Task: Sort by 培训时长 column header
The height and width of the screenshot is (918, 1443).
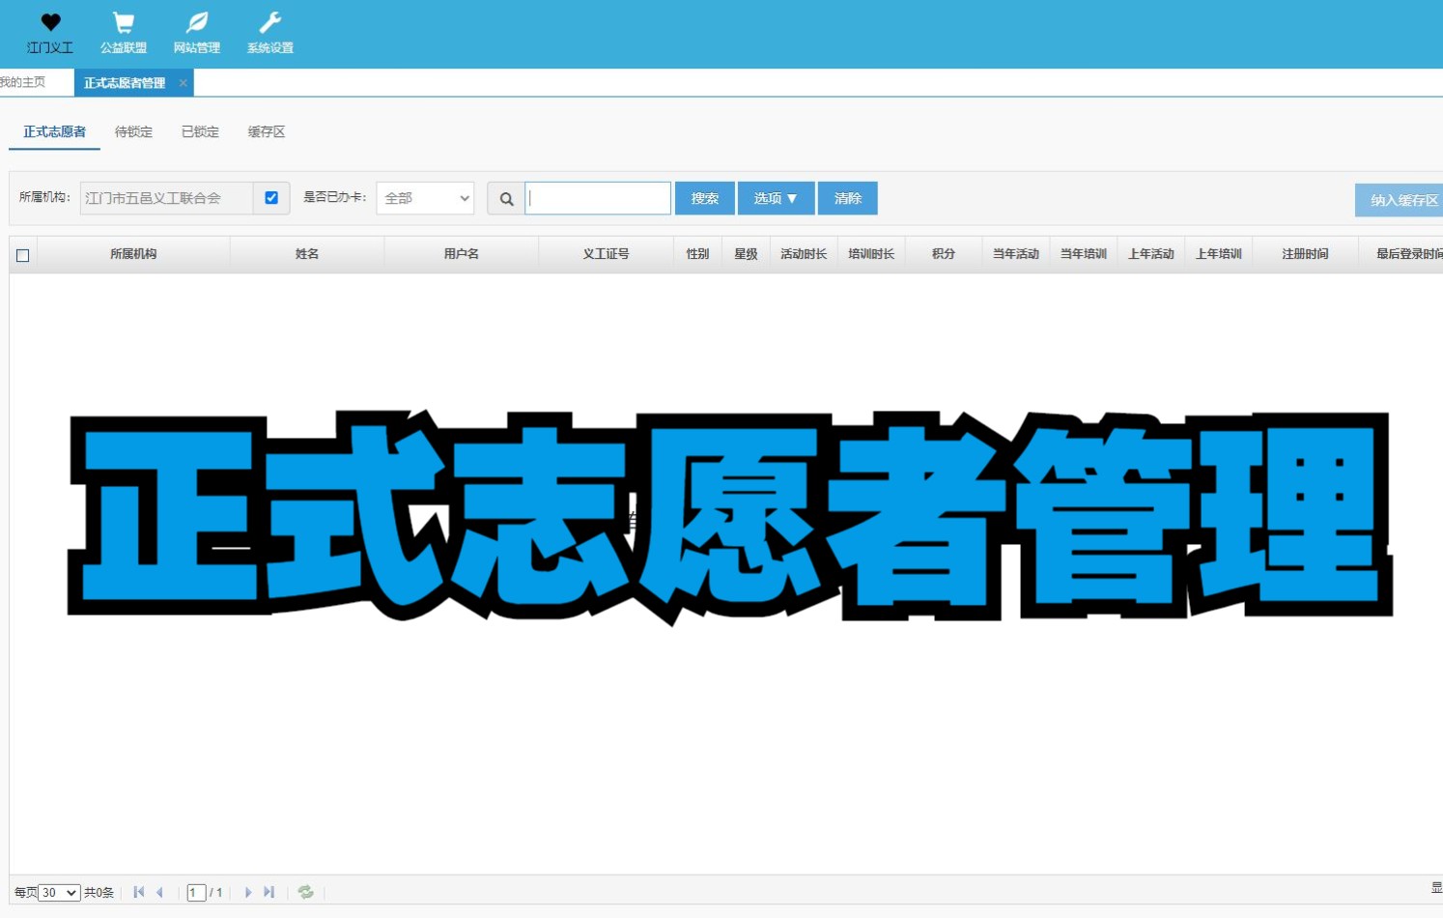Action: (x=871, y=254)
